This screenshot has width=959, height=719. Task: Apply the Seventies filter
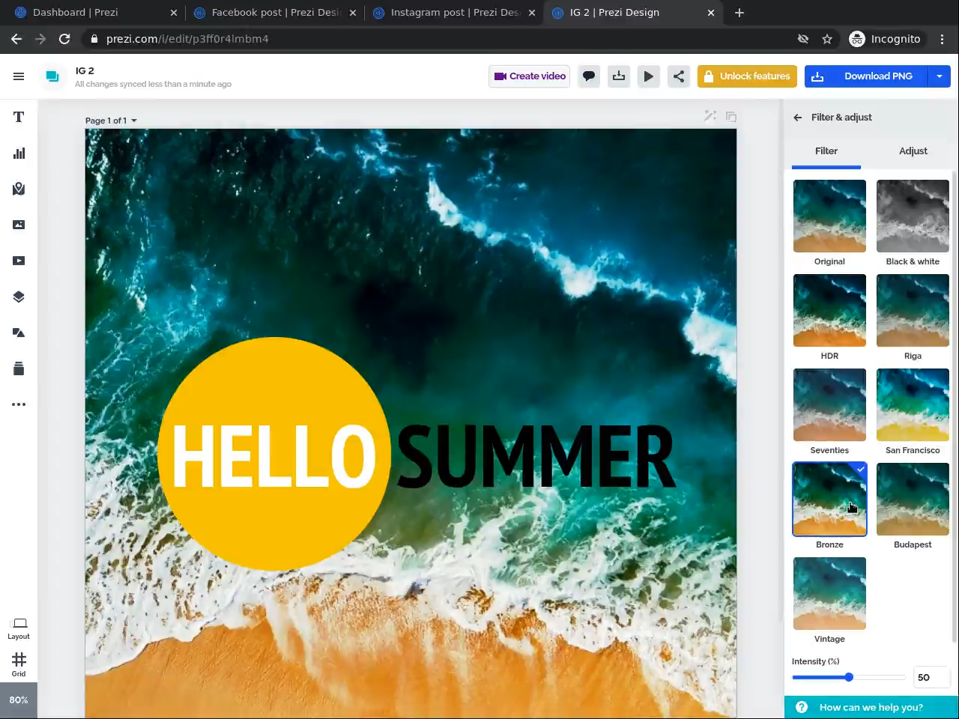click(x=829, y=404)
